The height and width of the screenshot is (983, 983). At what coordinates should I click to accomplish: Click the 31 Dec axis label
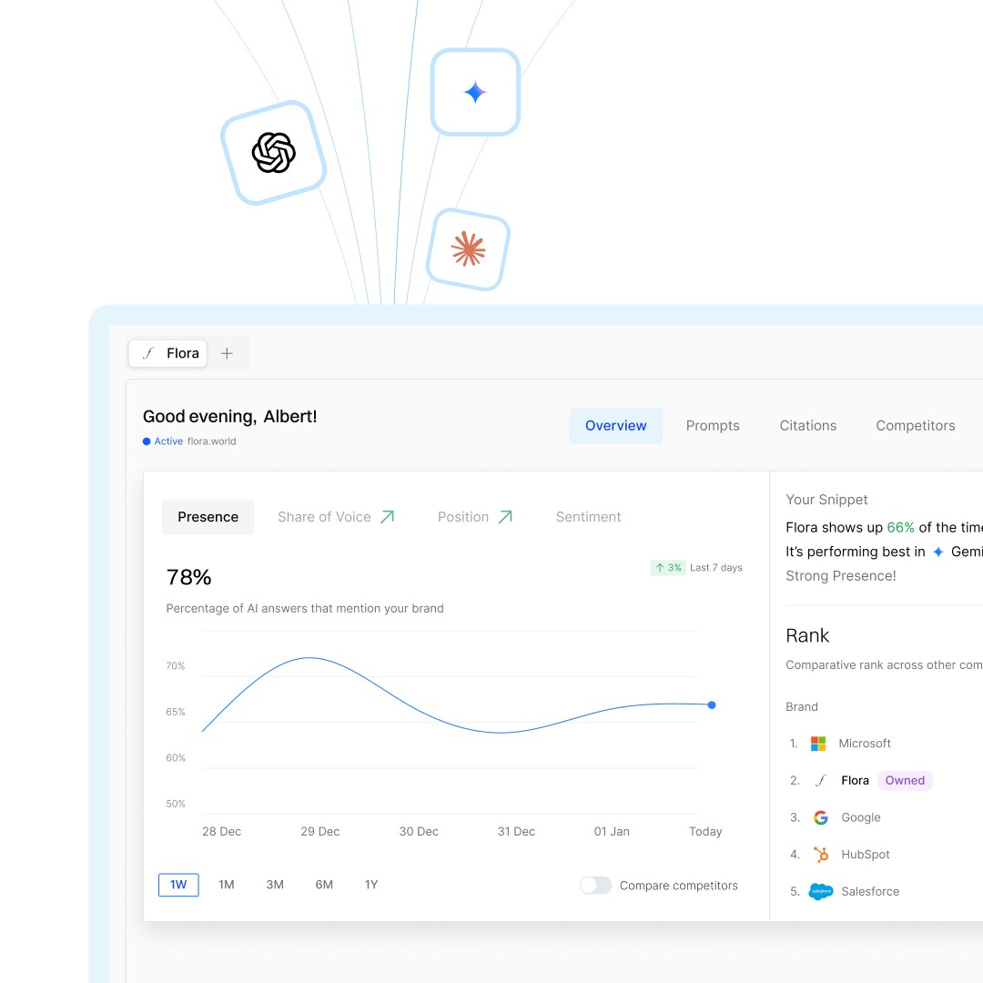point(517,831)
